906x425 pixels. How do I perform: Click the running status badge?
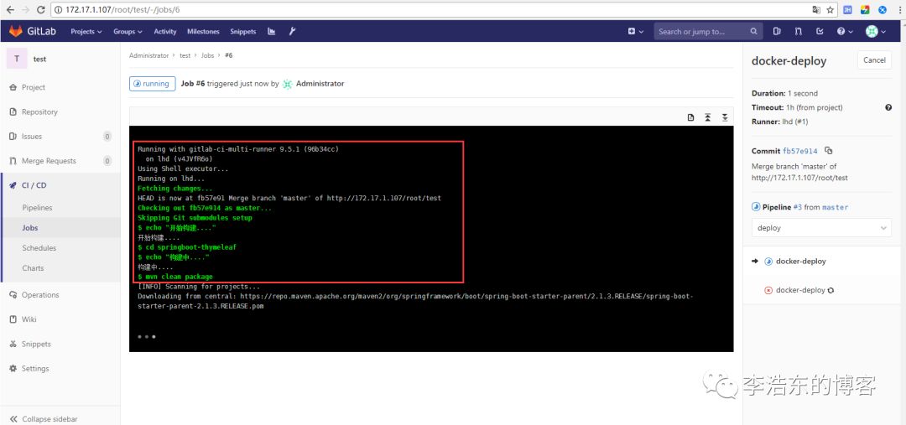pos(152,84)
